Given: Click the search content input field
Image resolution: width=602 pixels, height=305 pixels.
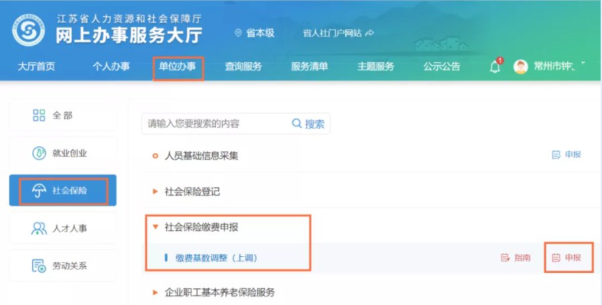Looking at the screenshot, I should [x=215, y=124].
